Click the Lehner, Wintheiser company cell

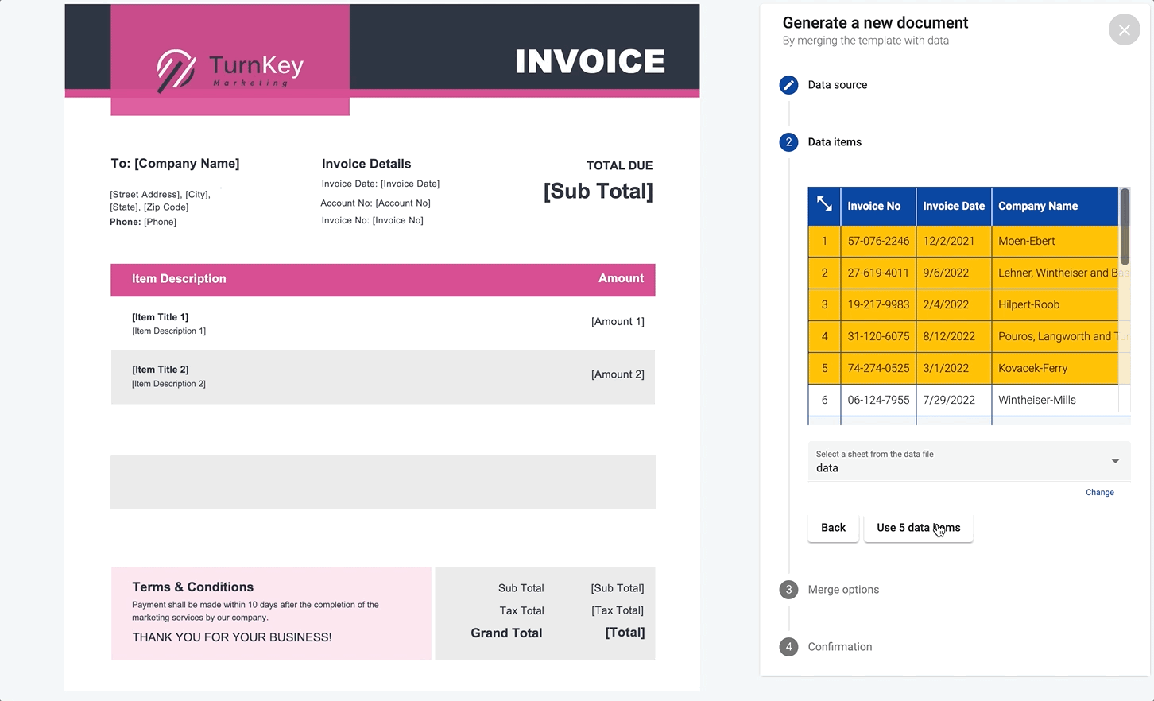pos(1055,273)
